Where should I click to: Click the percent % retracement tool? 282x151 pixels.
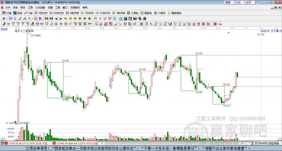pyautogui.click(x=151, y=24)
